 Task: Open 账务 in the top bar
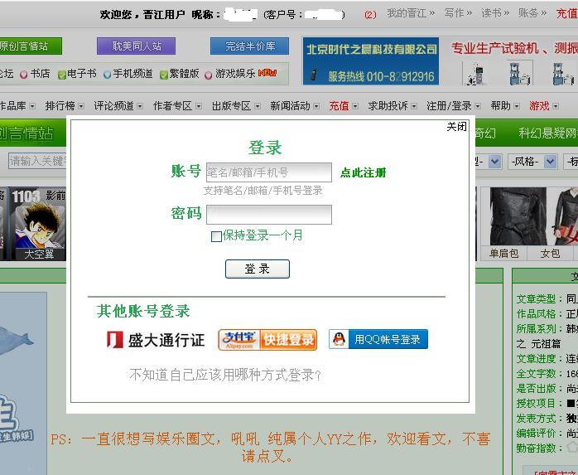(x=532, y=13)
